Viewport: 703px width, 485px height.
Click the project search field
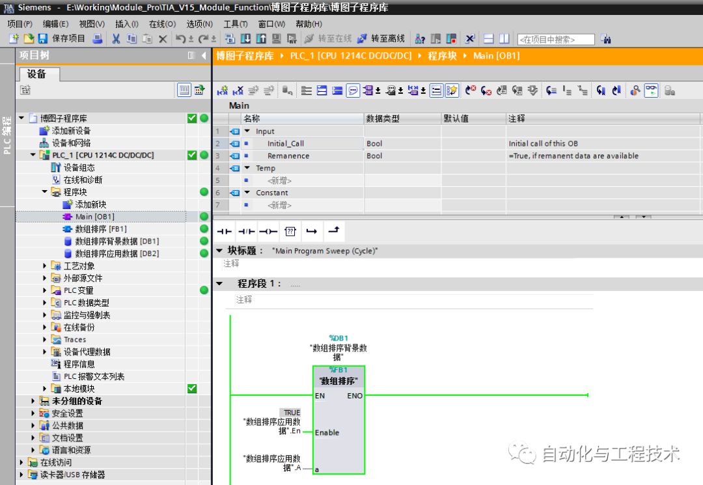[x=556, y=40]
